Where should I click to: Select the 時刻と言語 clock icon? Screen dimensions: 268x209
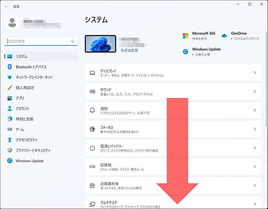(9, 119)
